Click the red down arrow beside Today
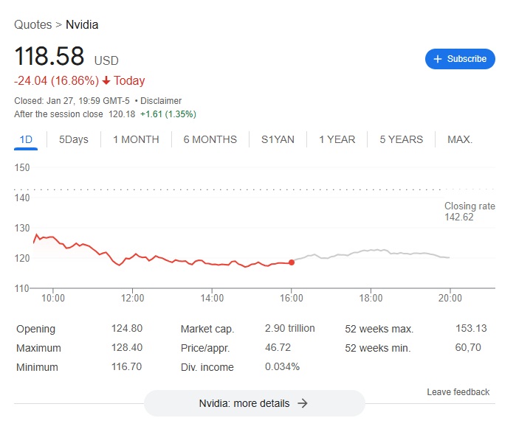The width and height of the screenshot is (516, 432). [x=106, y=80]
